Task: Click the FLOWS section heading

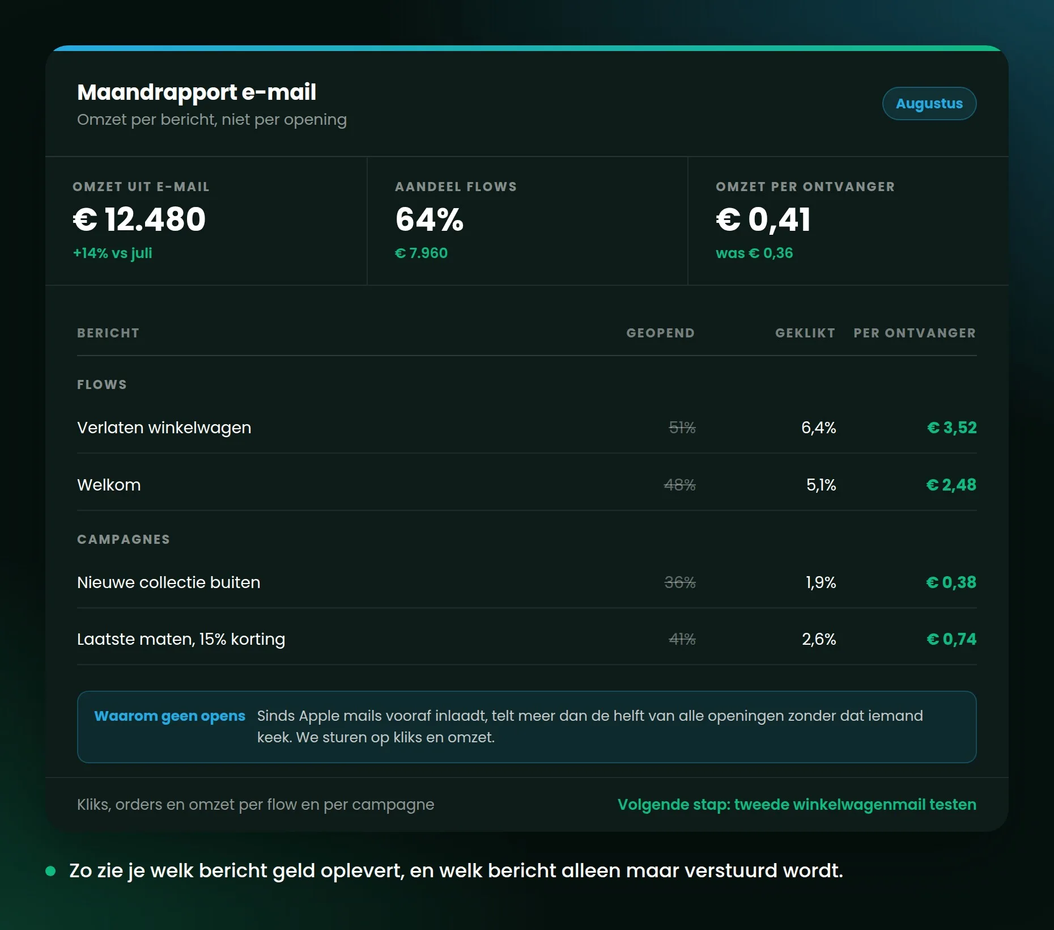Action: click(x=102, y=384)
